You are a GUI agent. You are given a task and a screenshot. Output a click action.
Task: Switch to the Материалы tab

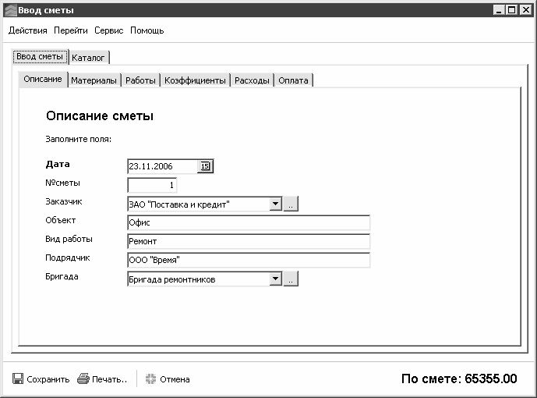[94, 80]
